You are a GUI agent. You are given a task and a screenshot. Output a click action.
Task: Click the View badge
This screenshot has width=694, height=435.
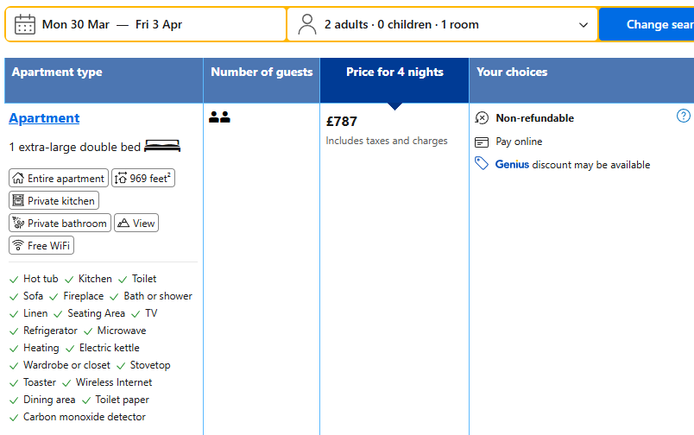136,223
